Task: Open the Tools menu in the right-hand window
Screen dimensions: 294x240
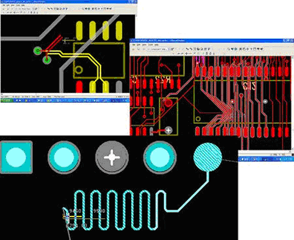Action: coord(151,45)
